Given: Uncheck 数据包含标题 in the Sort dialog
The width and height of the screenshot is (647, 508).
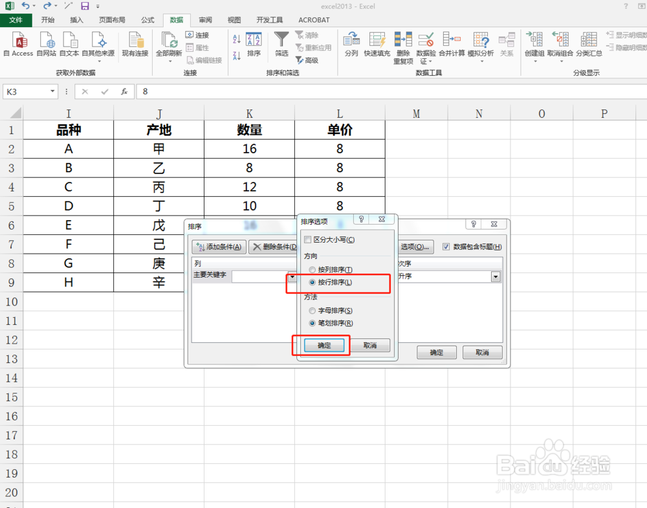Looking at the screenshot, I should (446, 247).
